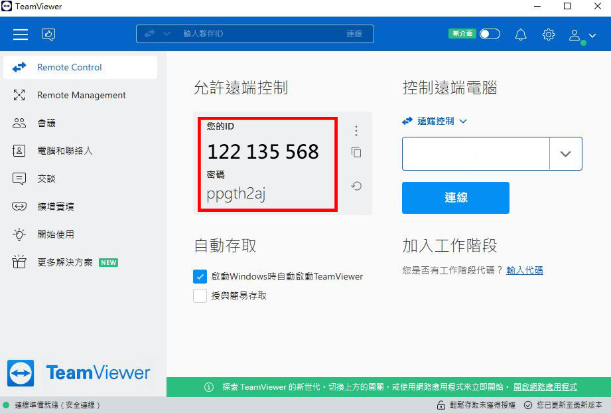Copy ID with the copy icon
Screen dimensions: 611x413
(x=356, y=152)
